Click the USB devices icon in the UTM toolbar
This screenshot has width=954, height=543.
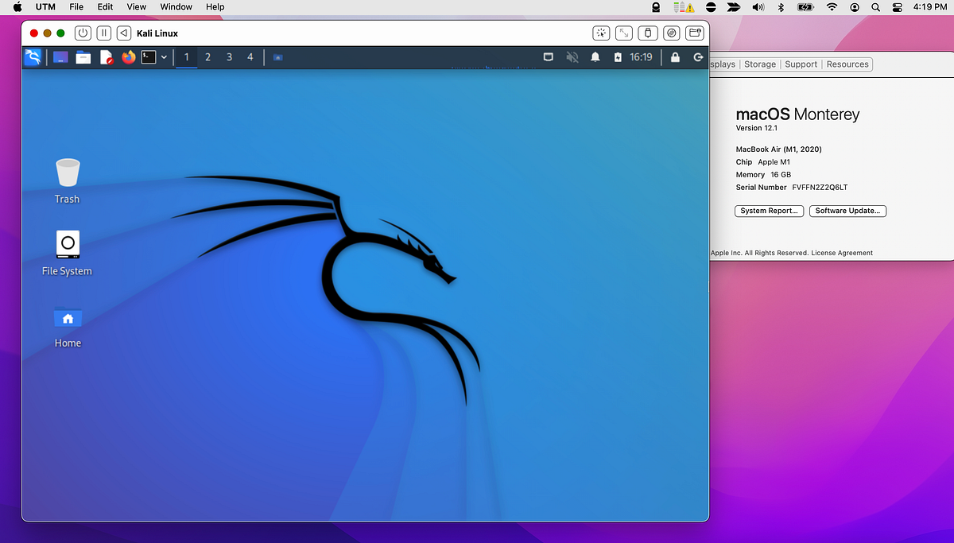(x=648, y=33)
